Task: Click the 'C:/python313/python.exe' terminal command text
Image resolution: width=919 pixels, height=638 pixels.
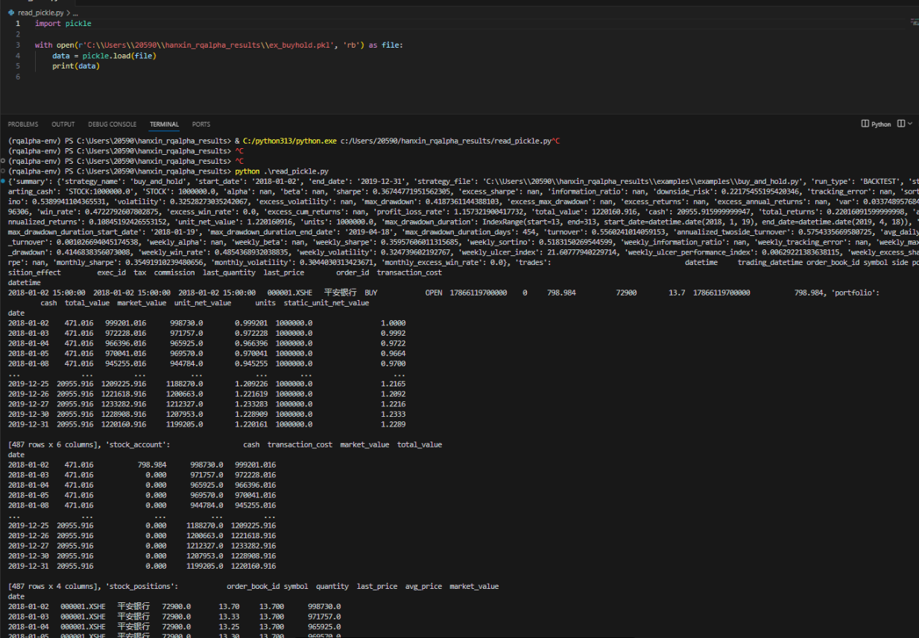Action: pyautogui.click(x=290, y=140)
